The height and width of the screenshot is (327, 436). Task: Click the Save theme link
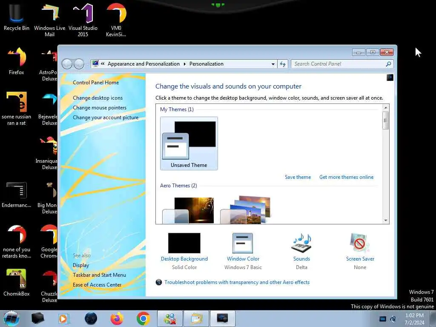[298, 177]
